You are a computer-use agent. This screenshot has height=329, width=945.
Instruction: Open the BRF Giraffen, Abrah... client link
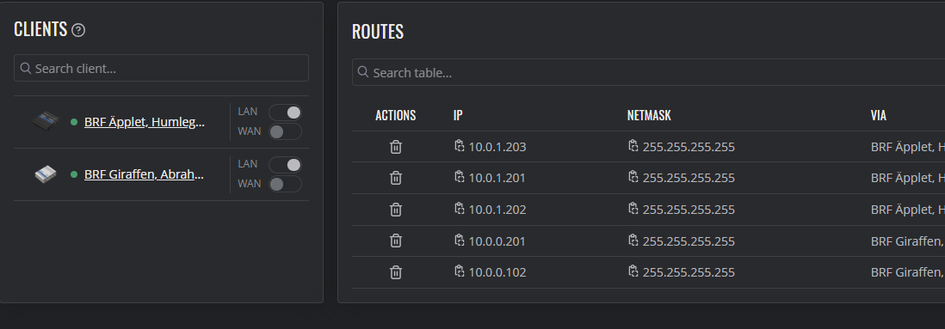145,174
